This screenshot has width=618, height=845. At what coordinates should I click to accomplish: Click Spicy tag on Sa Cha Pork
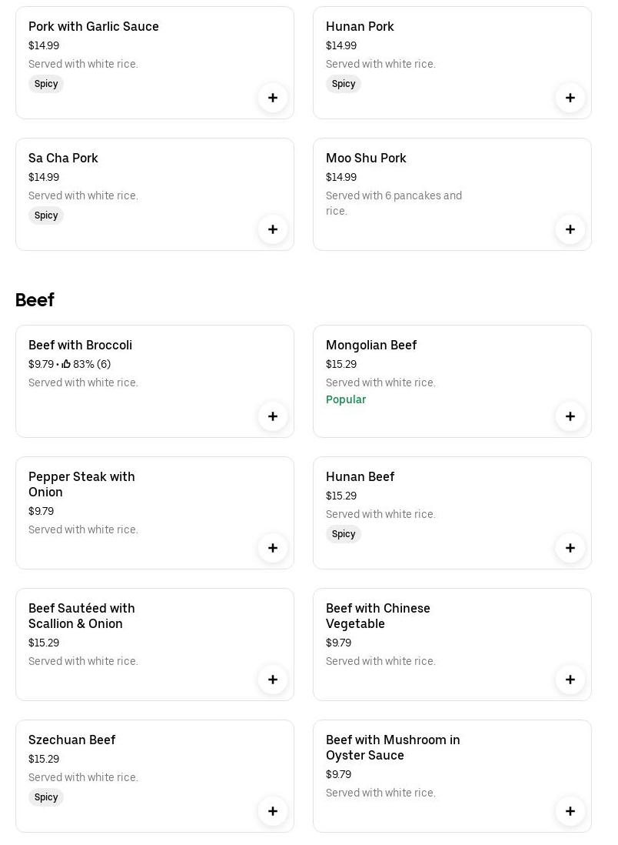pos(46,215)
